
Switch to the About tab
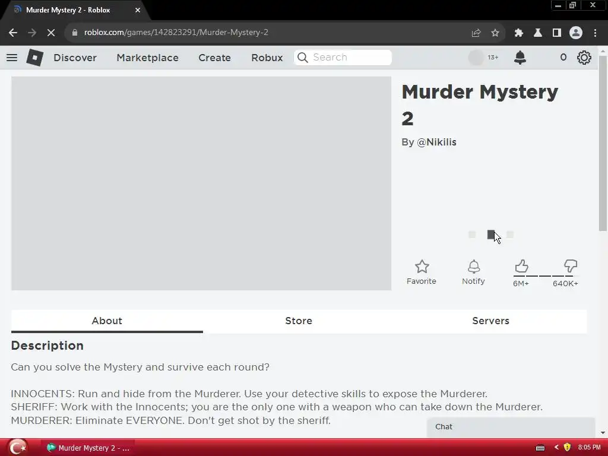[107, 321]
